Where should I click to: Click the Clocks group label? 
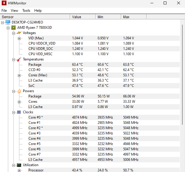click(x=28, y=112)
